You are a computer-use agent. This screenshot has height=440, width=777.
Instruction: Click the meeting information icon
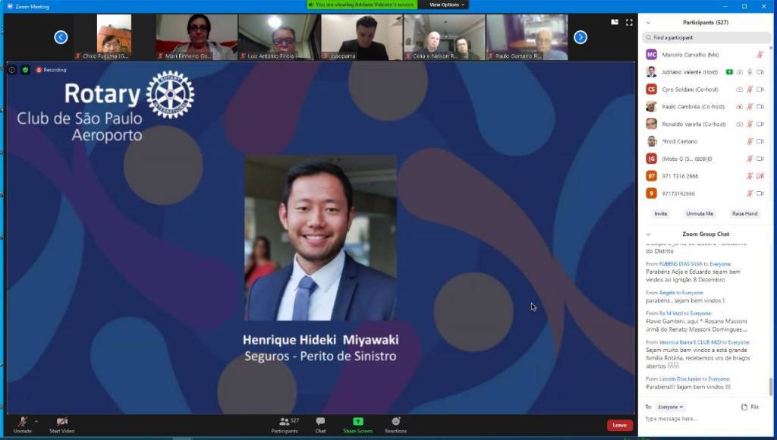pyautogui.click(x=12, y=70)
